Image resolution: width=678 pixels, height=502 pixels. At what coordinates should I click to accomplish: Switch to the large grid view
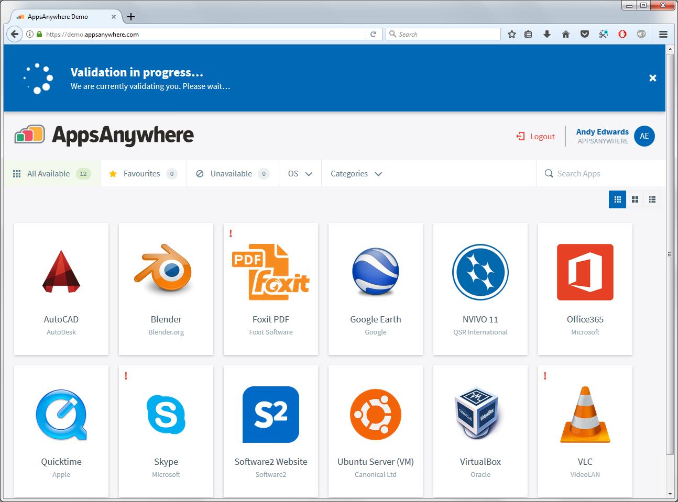[x=635, y=199]
